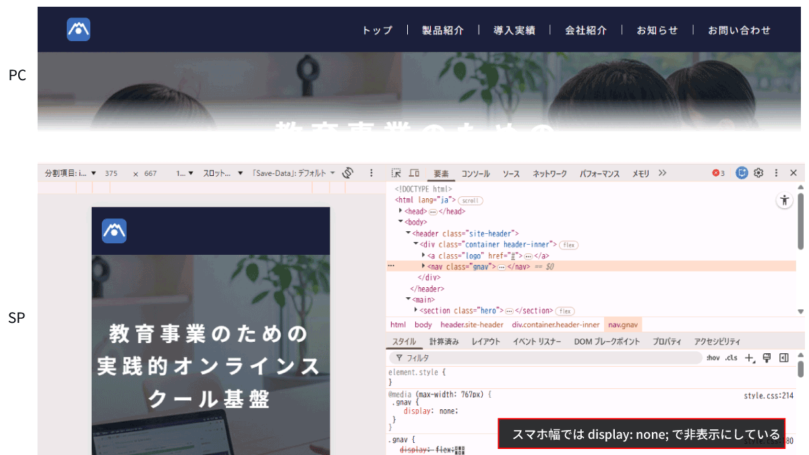Click 製品紹介 in the PC navigation
The height and width of the screenshot is (455, 809).
coord(443,30)
